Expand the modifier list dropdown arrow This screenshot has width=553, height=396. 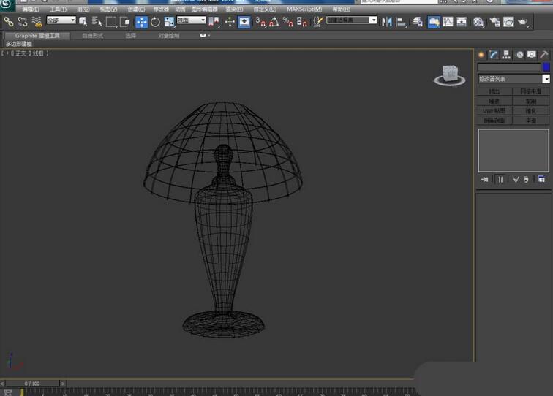click(546, 79)
